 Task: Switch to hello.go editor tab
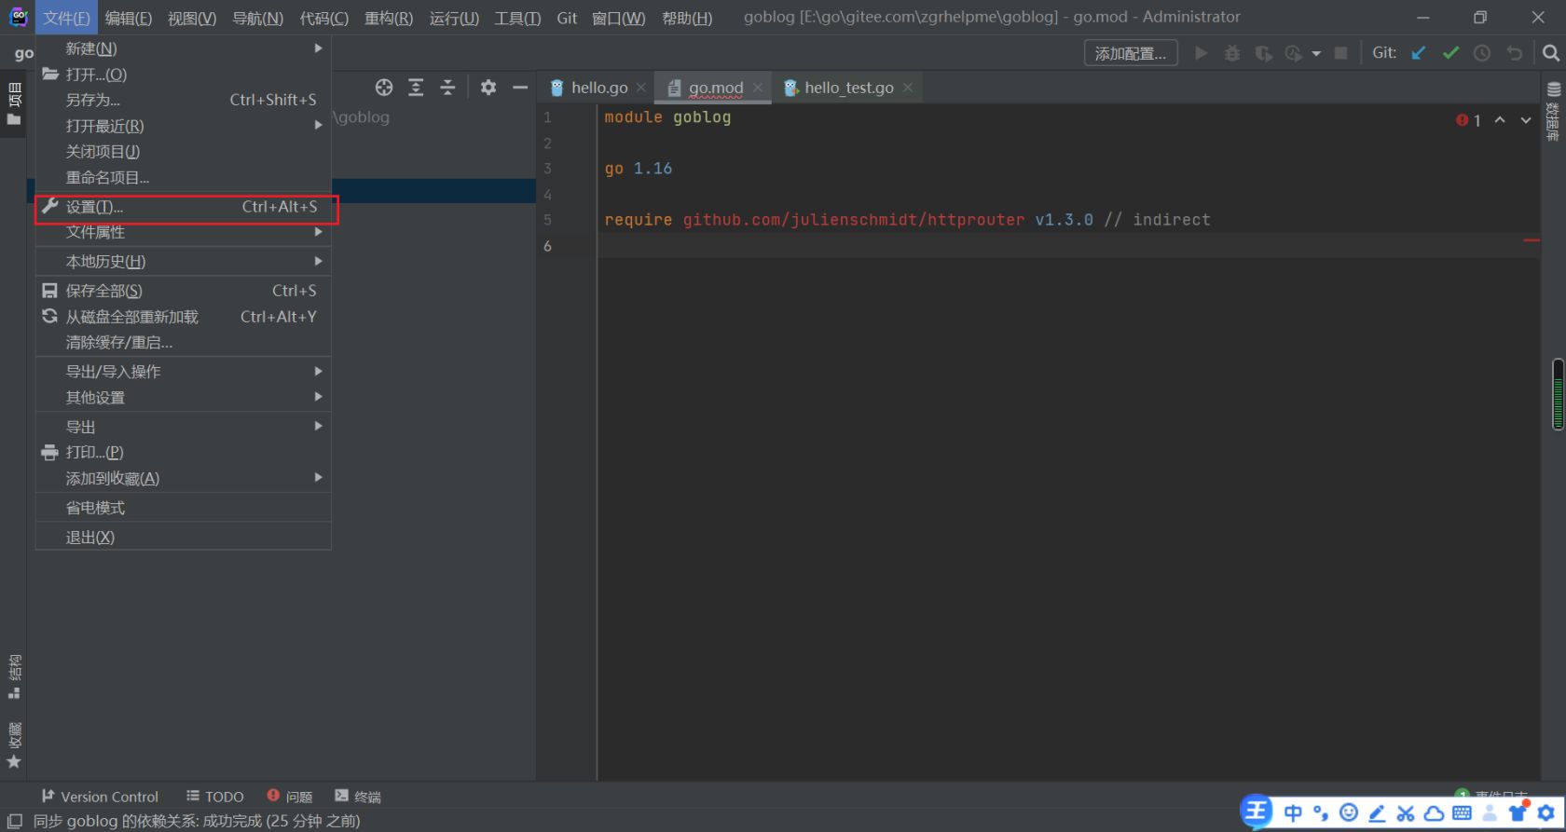click(598, 88)
